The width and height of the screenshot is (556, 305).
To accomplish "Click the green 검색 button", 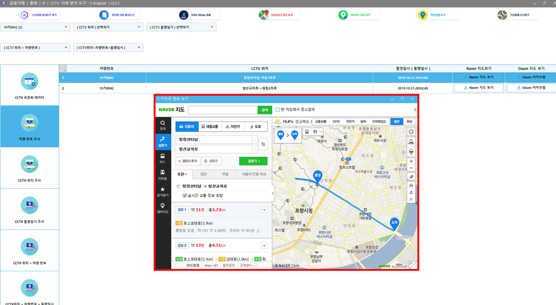I will tap(265, 110).
